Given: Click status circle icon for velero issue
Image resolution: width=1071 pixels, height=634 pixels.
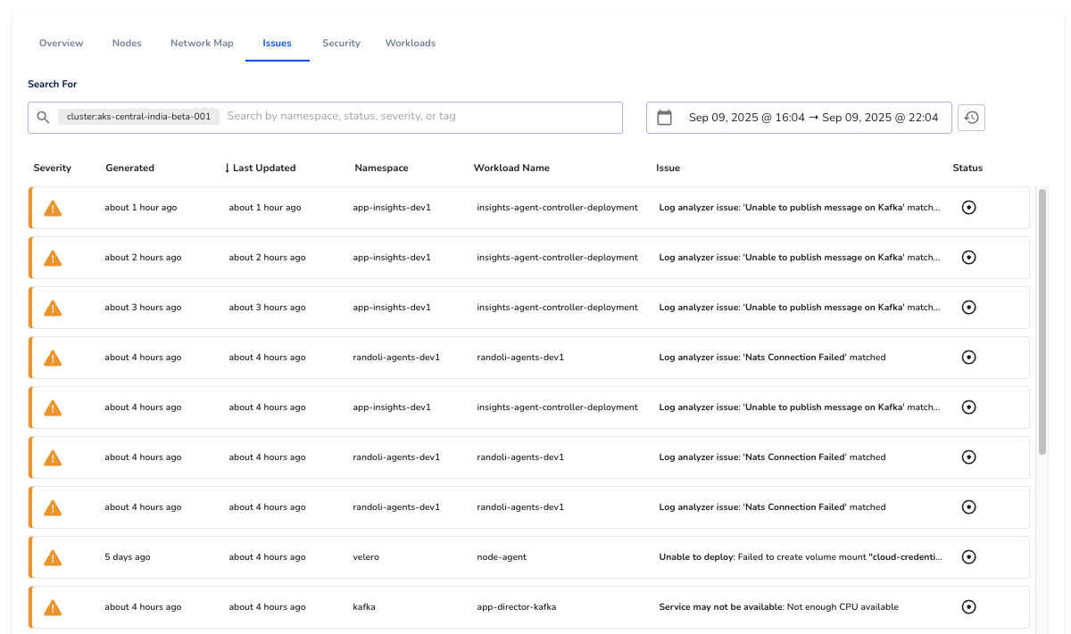Looking at the screenshot, I should point(968,557).
